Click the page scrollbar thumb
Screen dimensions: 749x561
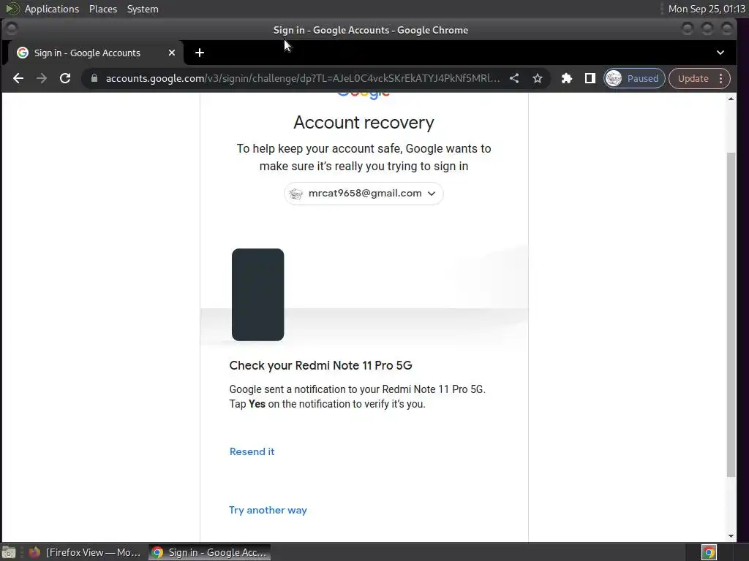(731, 314)
